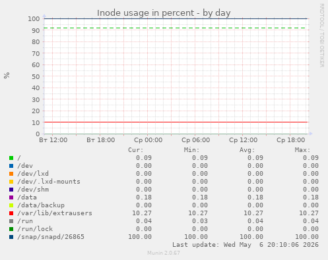The height and width of the screenshot is (260, 328).
Task: Click the Cur value 0.18 for /data
Action: [x=144, y=197]
